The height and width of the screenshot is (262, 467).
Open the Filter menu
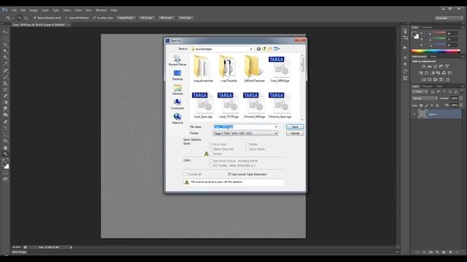point(78,10)
